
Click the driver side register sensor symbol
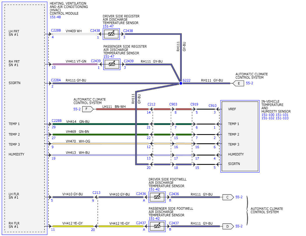coord(111,34)
